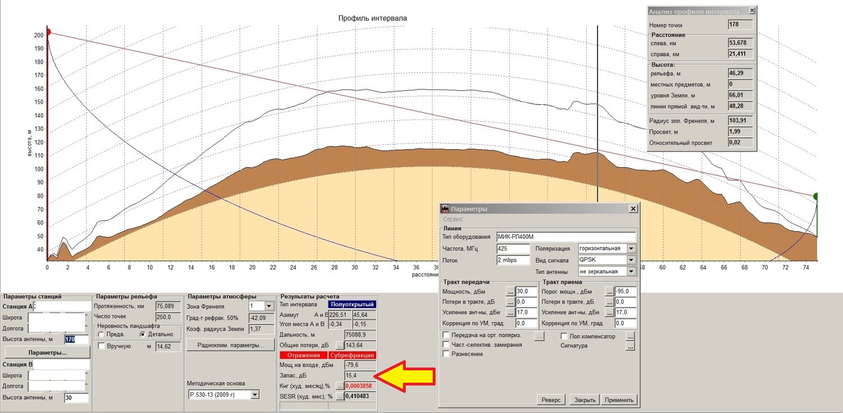Viewport: 843px width, 413px height.
Task: Open transmit Усиление ант-ны browse button
Action: click(510, 313)
